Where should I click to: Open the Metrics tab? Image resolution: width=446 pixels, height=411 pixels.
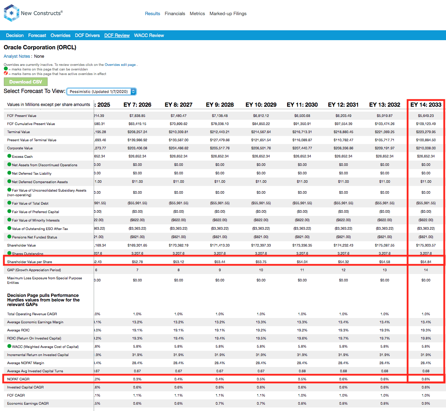click(x=197, y=14)
